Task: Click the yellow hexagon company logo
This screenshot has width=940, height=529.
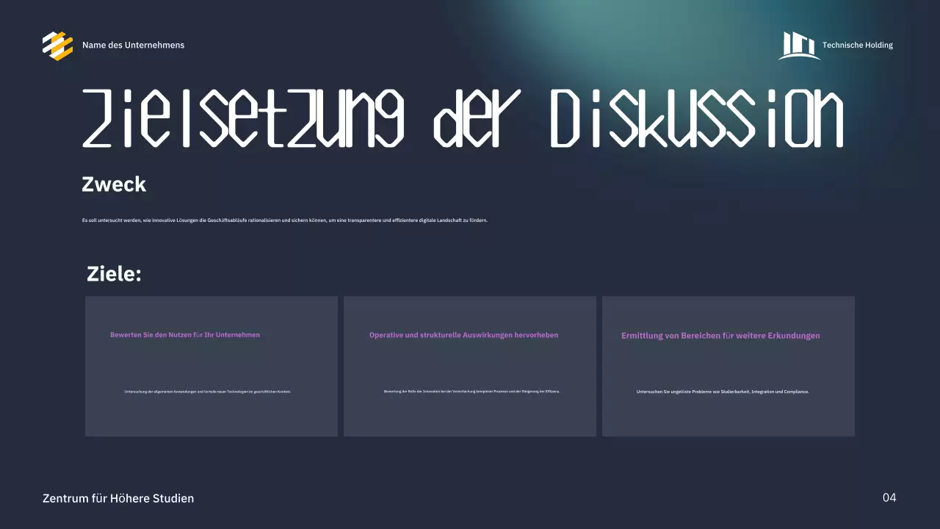Action: coord(57,46)
